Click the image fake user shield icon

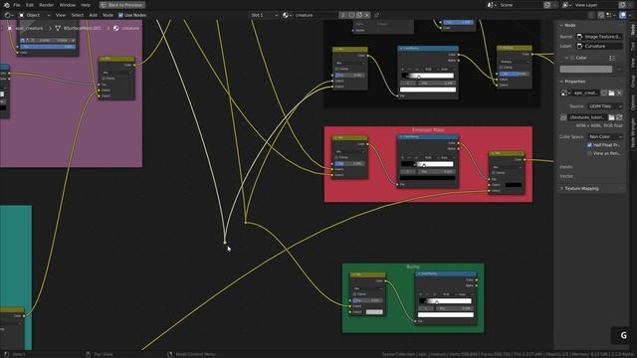tap(604, 92)
